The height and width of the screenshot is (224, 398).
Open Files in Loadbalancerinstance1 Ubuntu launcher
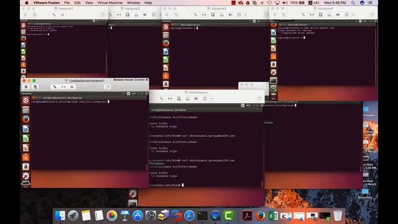click(x=25, y=110)
